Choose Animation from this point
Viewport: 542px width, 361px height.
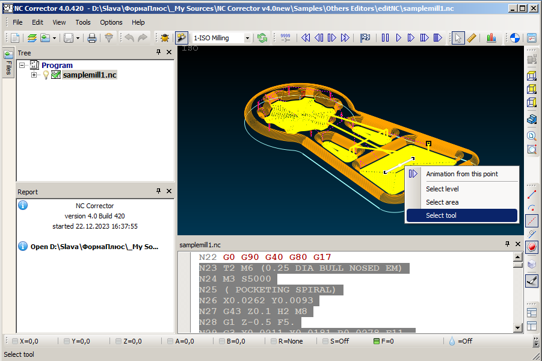462,174
